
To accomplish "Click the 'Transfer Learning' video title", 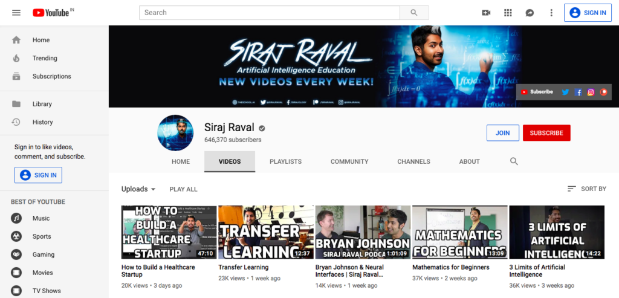I will coord(243,267).
